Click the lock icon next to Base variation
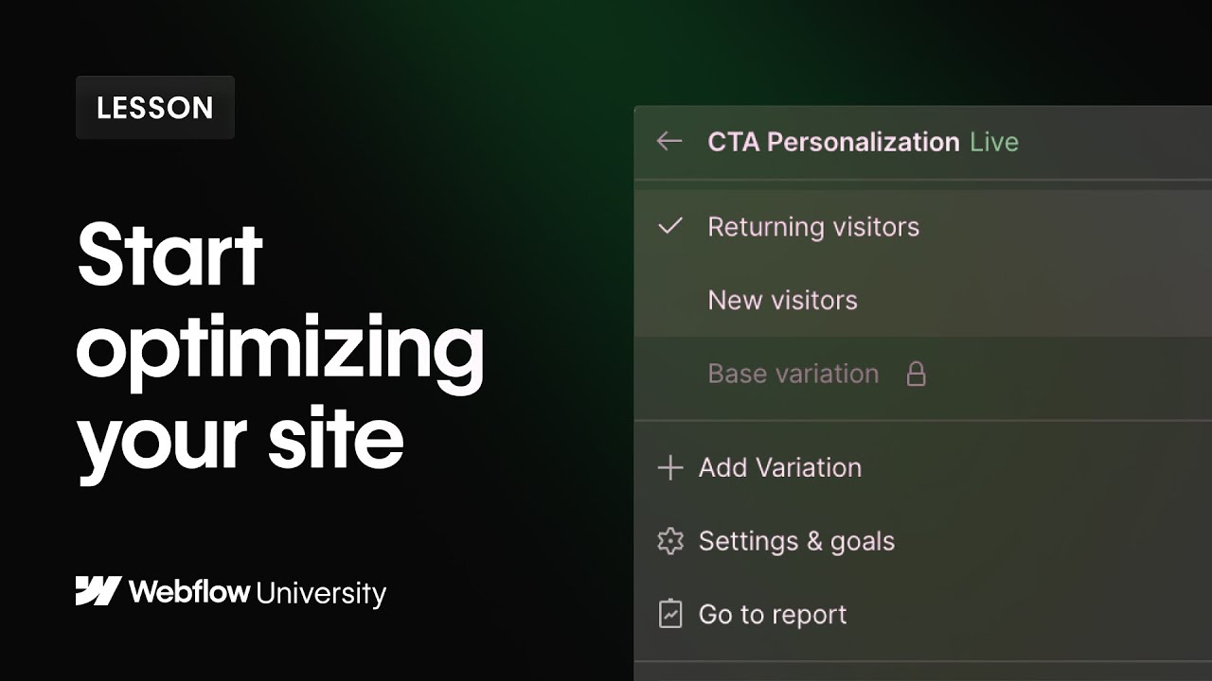The image size is (1212, 681). pyautogui.click(x=916, y=375)
